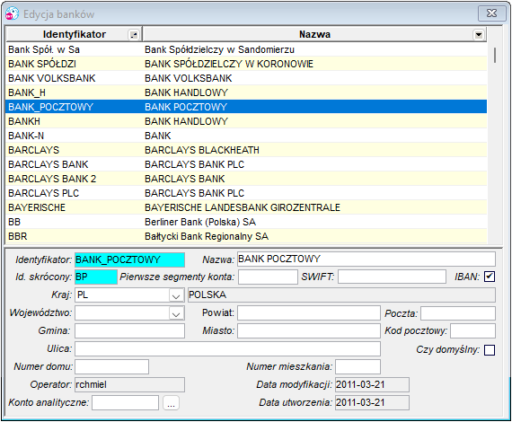The image size is (512, 422).
Task: Click the ellipsis button next to Konto analityczne
Action: click(171, 403)
